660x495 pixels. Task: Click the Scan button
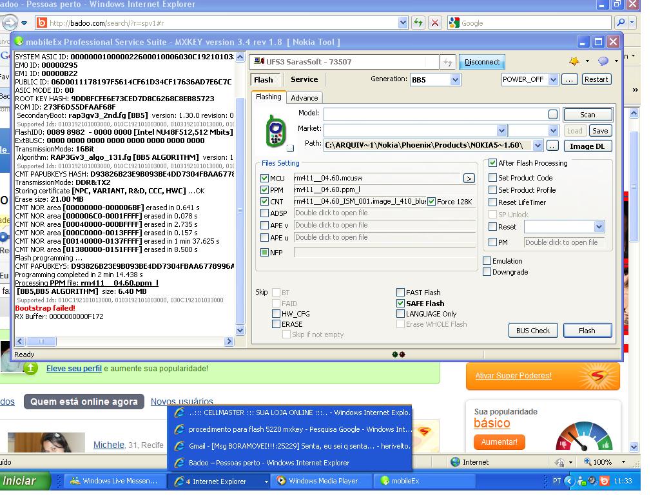pyautogui.click(x=588, y=115)
